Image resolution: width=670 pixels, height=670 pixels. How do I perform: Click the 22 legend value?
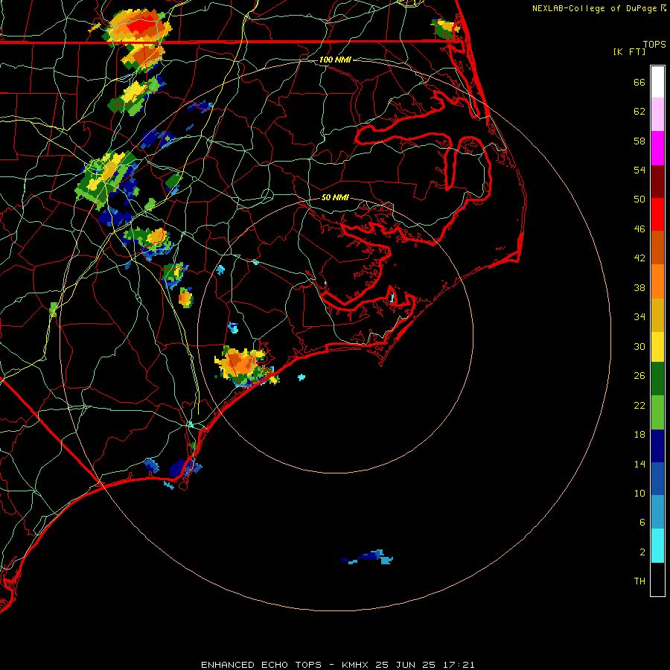click(639, 405)
